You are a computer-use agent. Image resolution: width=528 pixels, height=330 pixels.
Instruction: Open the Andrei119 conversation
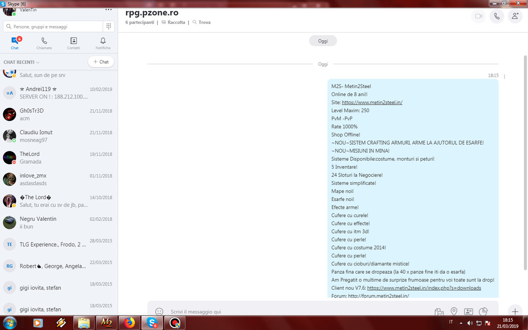click(x=59, y=93)
